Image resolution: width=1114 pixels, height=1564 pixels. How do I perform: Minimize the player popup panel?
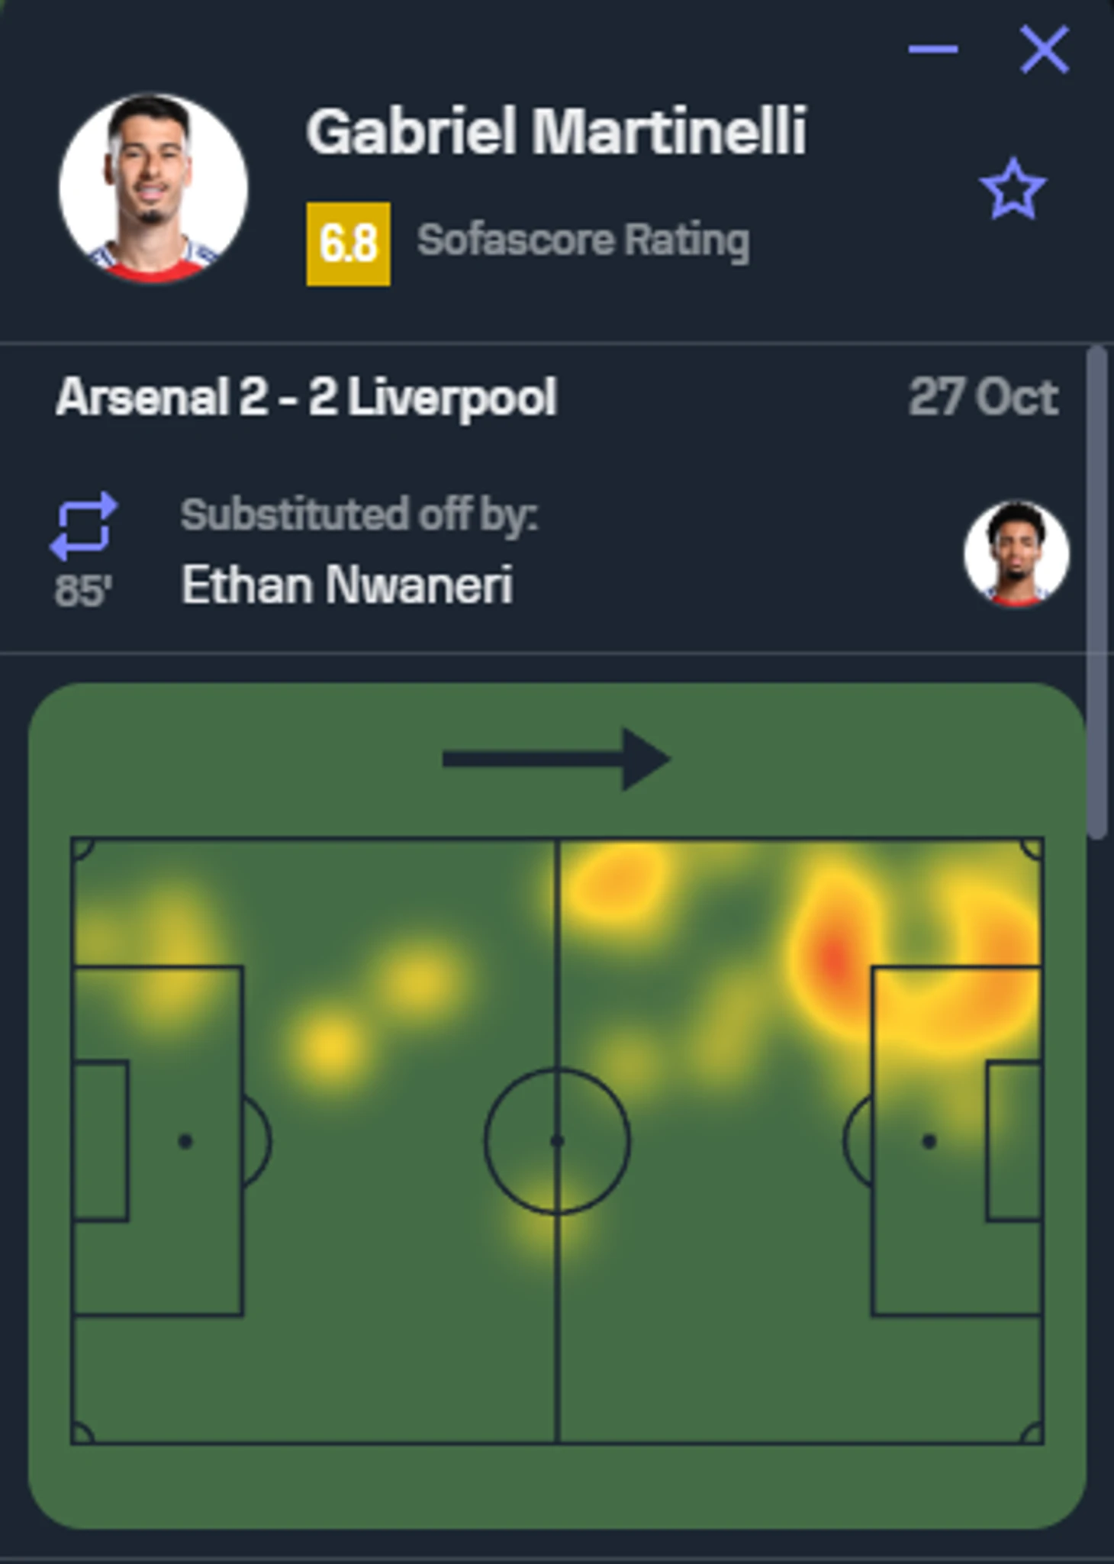pos(932,50)
